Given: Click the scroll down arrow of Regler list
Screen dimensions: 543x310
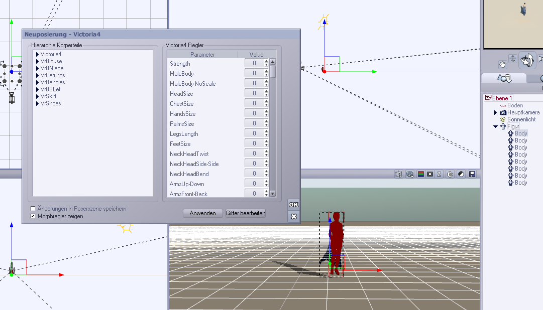Looking at the screenshot, I should [273, 194].
